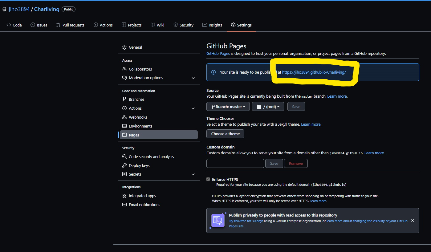Click the blue GitHub Pages link under the heading

pos(218,54)
